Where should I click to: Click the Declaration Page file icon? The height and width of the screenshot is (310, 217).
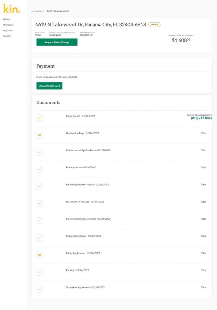pos(39,135)
